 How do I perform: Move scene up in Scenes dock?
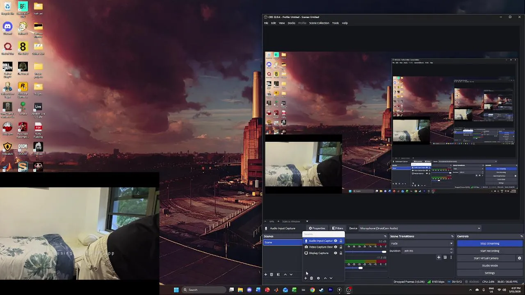285,275
